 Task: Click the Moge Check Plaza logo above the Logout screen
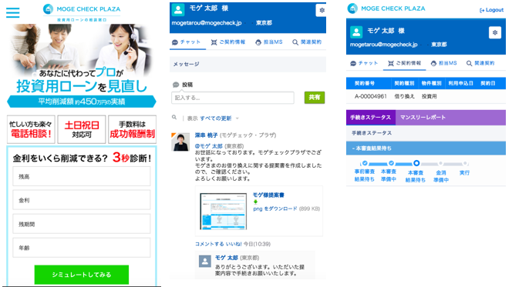tap(386, 8)
